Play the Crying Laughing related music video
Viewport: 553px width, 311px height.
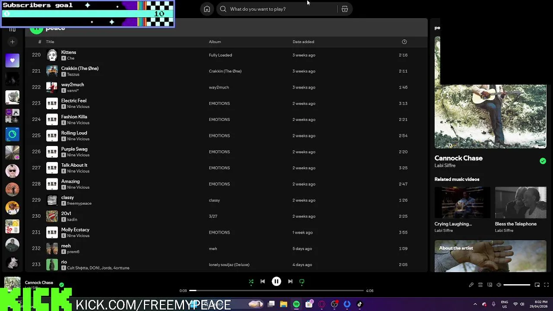462,203
